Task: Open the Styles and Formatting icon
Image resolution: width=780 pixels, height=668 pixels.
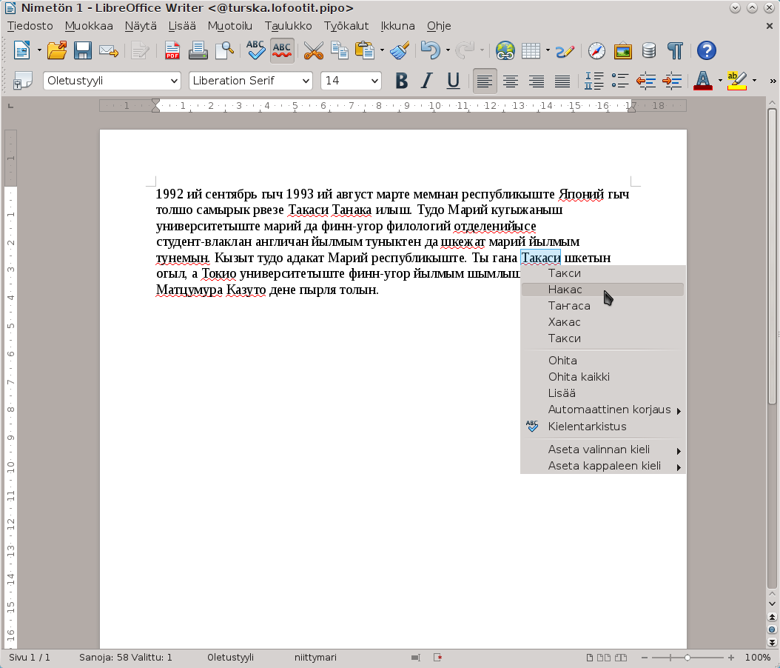Action: [22, 81]
